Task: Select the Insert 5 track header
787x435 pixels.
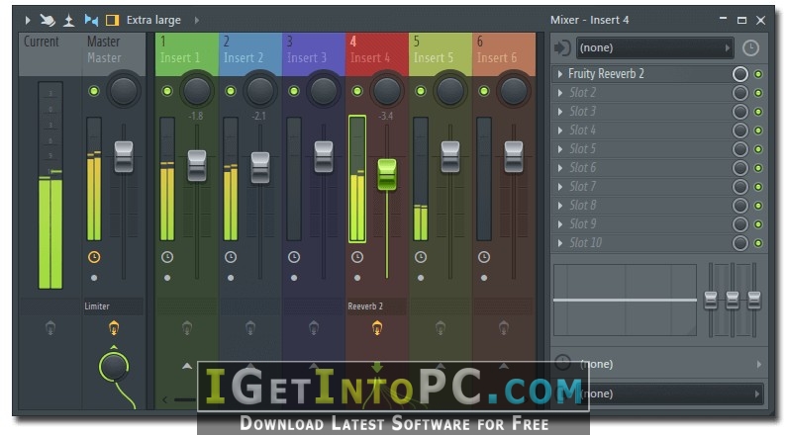Action: tap(441, 54)
